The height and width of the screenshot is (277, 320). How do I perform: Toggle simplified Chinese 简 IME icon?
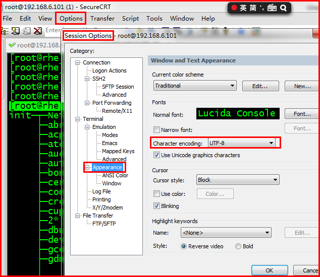(253, 8)
